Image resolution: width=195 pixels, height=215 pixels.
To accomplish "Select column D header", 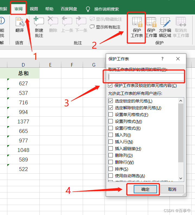I will click(x=23, y=65).
